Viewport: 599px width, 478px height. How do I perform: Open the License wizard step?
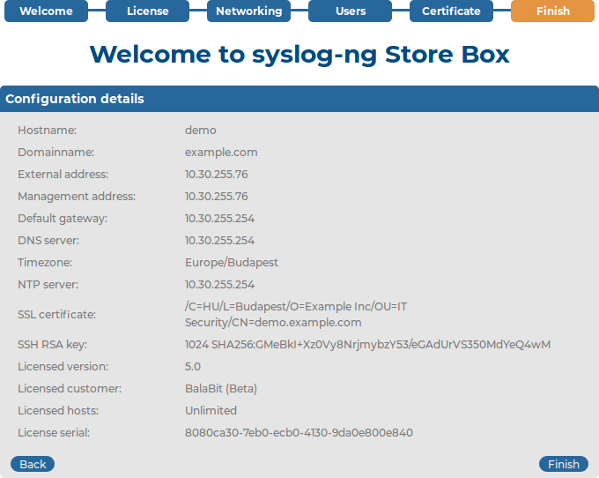(x=147, y=11)
